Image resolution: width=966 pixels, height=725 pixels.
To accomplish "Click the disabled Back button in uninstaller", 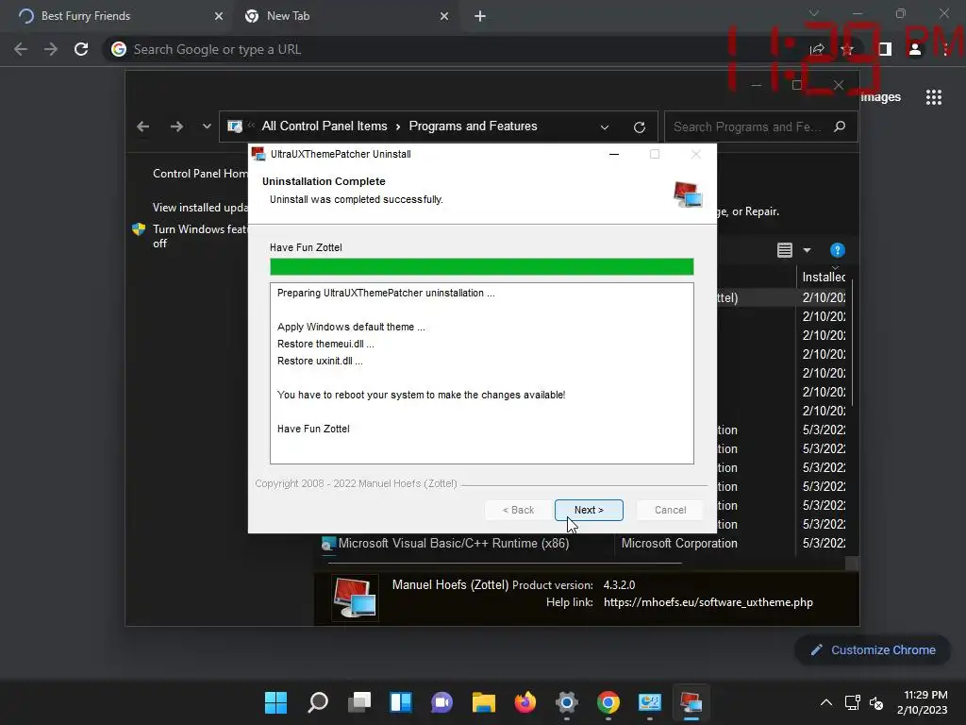I will (518, 510).
